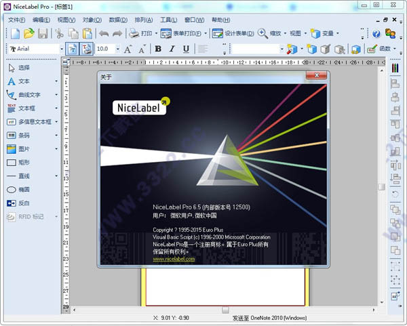
Task: Open the 排列(A) menu
Action: coord(144,20)
